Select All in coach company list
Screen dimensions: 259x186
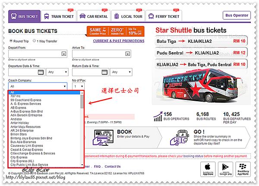[44, 92]
